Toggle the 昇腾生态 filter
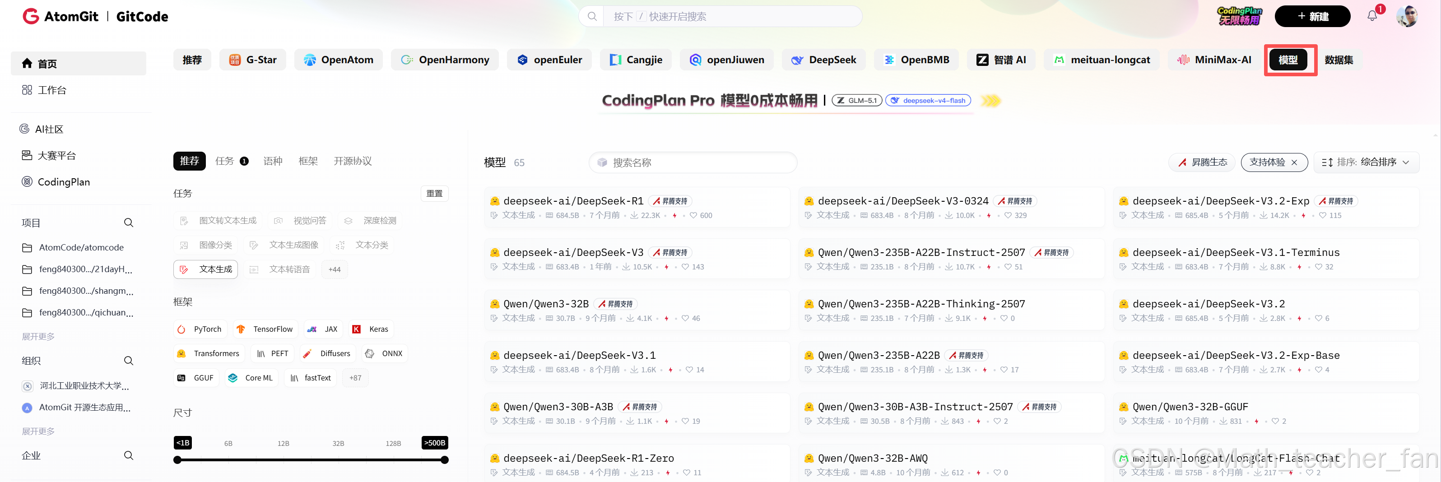Screen dimensions: 1441x482 (1202, 162)
